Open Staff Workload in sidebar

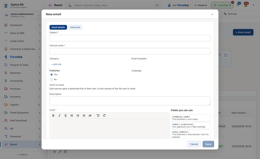tap(22, 121)
